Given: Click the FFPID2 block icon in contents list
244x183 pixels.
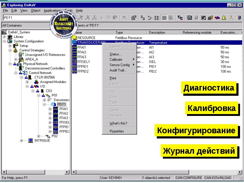Looking at the screenshot, I should click(x=74, y=71).
